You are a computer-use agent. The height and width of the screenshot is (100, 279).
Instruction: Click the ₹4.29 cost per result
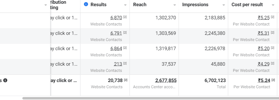[264, 64]
